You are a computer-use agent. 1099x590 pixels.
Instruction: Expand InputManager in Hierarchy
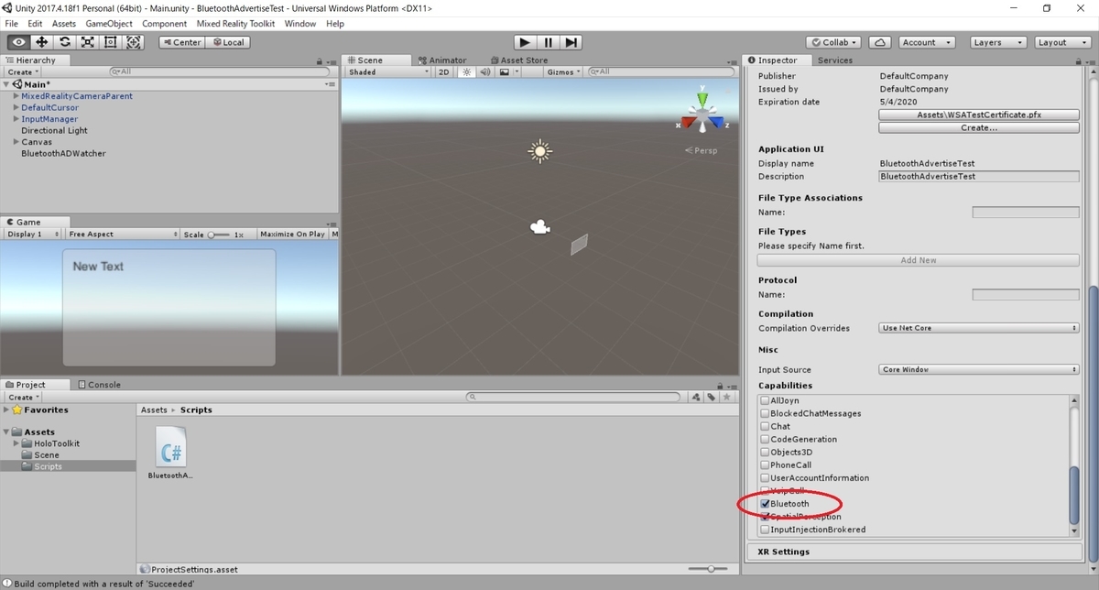point(16,119)
